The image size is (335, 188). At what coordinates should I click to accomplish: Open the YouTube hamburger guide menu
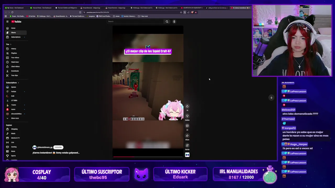(x=7, y=22)
